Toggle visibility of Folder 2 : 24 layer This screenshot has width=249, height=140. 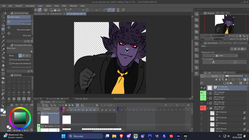tap(201, 108)
